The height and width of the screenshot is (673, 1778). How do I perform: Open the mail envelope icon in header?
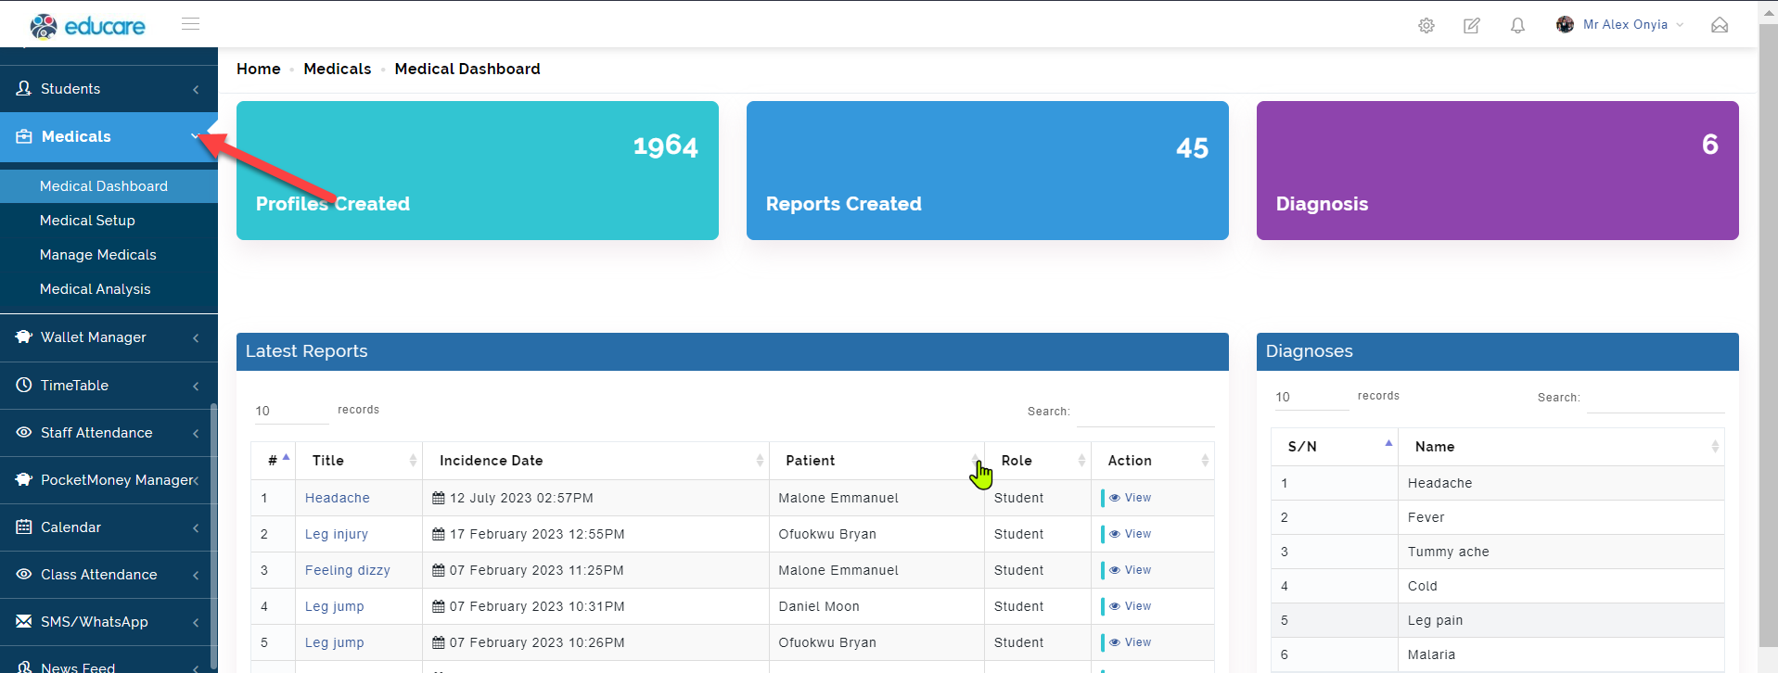coord(1720,25)
